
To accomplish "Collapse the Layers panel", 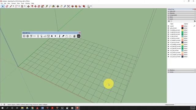I will 182,19.
